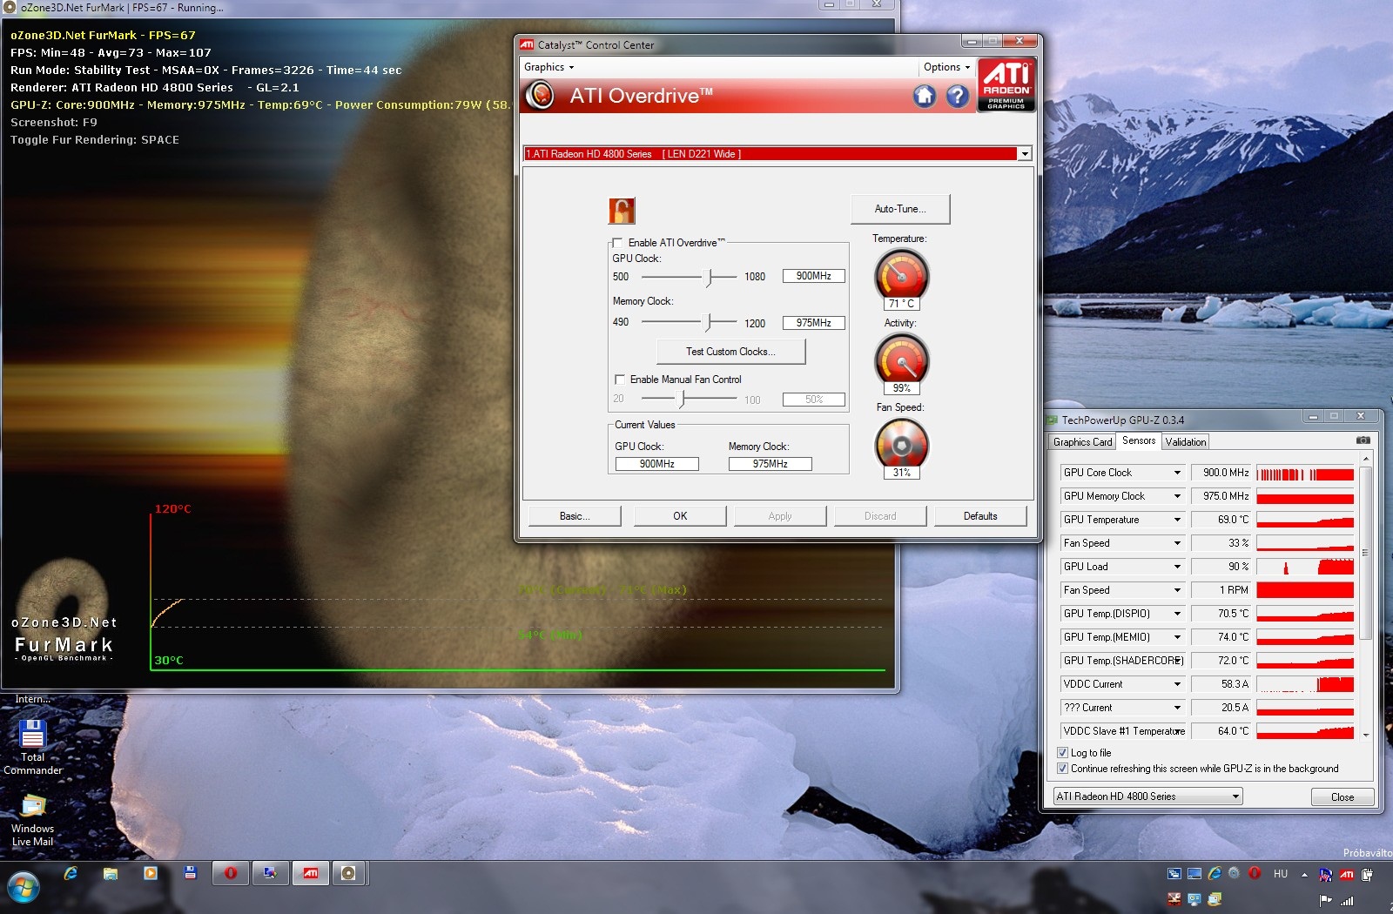
Task: Click gear icon in tray toolbar
Action: [x=1235, y=873]
